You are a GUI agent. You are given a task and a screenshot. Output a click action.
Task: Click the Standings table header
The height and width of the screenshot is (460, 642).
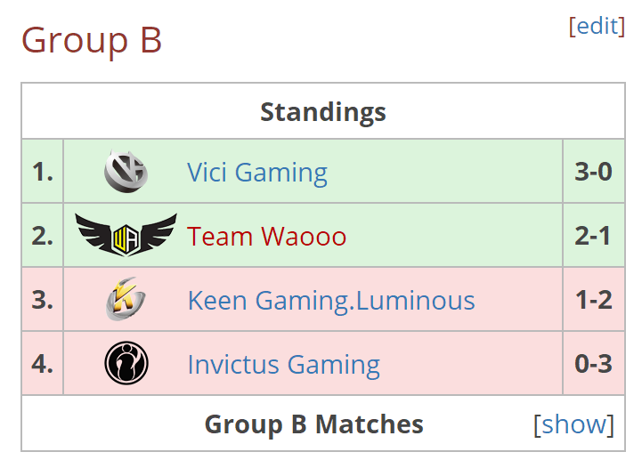(x=323, y=112)
